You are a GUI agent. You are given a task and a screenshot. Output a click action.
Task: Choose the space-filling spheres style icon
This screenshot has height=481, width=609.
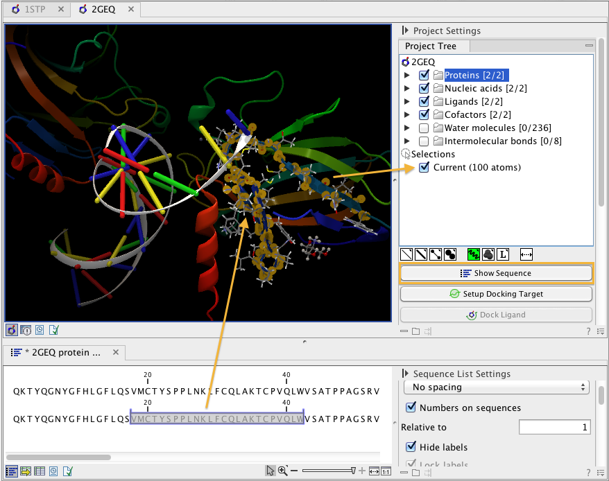449,254
